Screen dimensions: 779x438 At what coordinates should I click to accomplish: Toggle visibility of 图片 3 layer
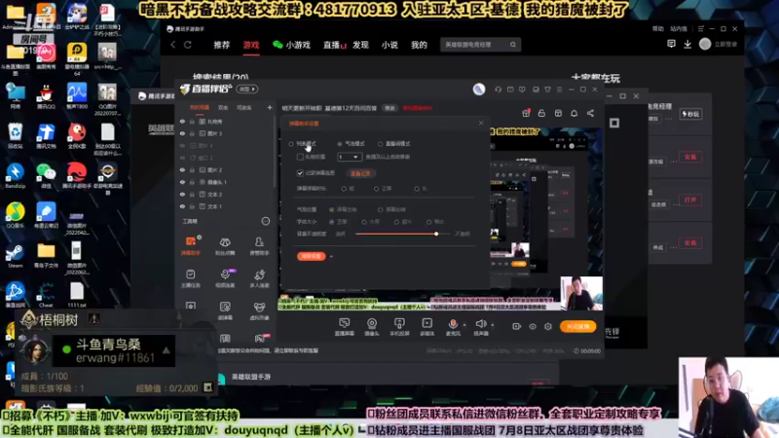point(182,133)
